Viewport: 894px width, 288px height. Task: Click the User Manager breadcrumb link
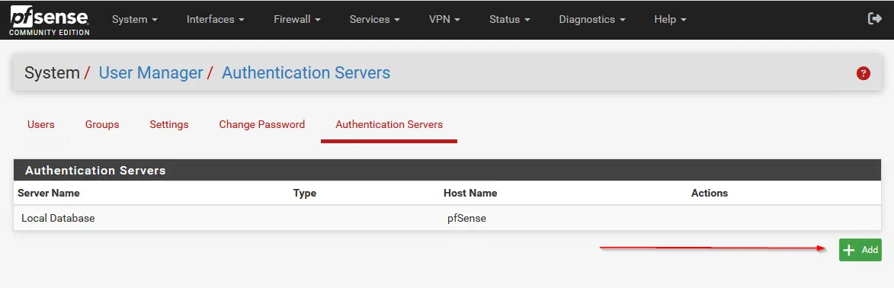coord(151,73)
